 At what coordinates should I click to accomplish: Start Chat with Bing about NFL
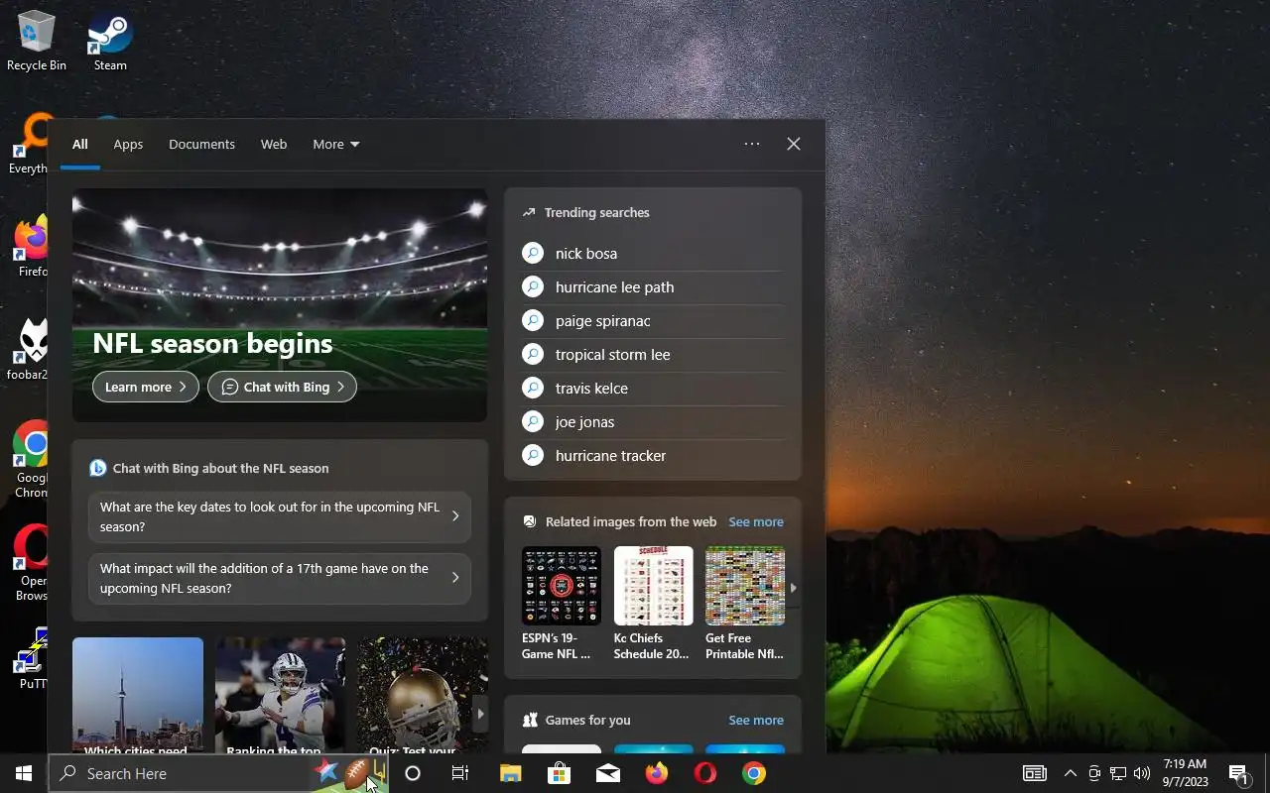(282, 387)
